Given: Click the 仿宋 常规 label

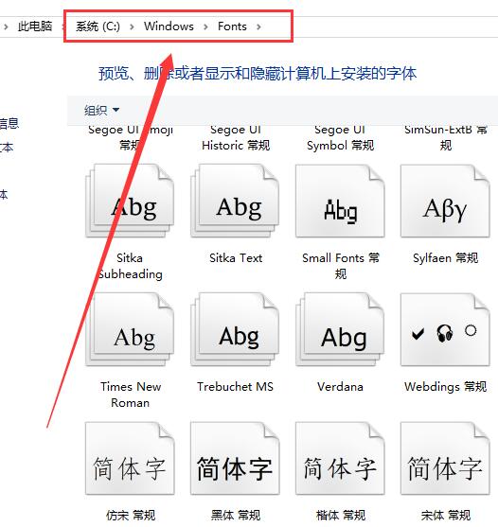Looking at the screenshot, I should [131, 516].
